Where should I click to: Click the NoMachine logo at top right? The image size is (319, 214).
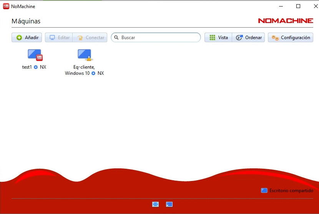(x=285, y=21)
